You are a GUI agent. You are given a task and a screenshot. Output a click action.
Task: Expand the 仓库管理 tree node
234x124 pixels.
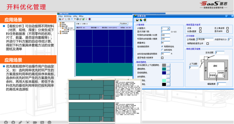pyautogui.click(x=59, y=33)
